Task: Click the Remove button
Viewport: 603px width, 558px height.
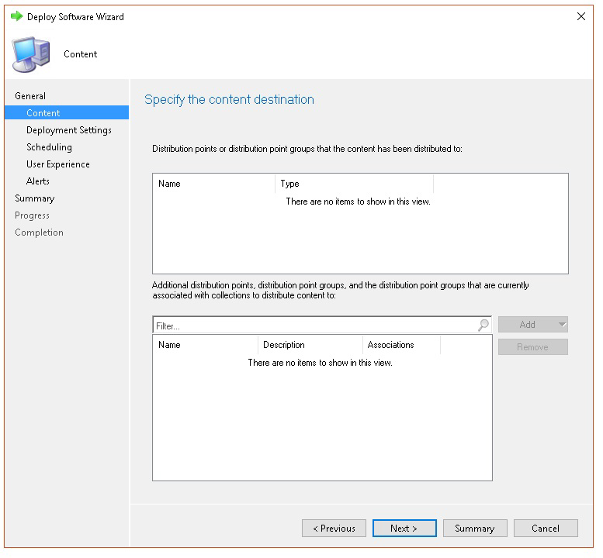Action: 532,347
